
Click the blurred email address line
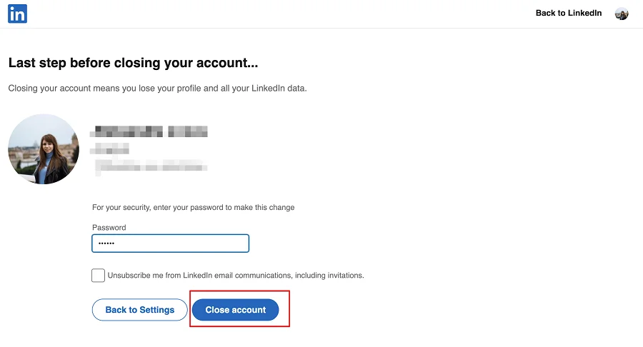pos(151,166)
